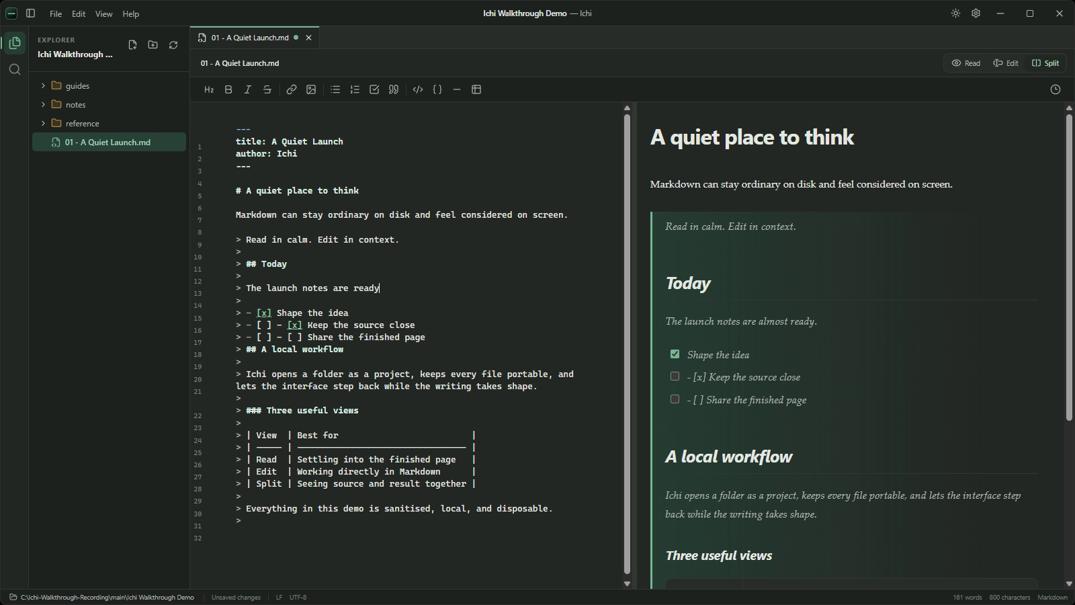Switch to Split view mode
Image resolution: width=1075 pixels, height=605 pixels.
pyautogui.click(x=1045, y=63)
